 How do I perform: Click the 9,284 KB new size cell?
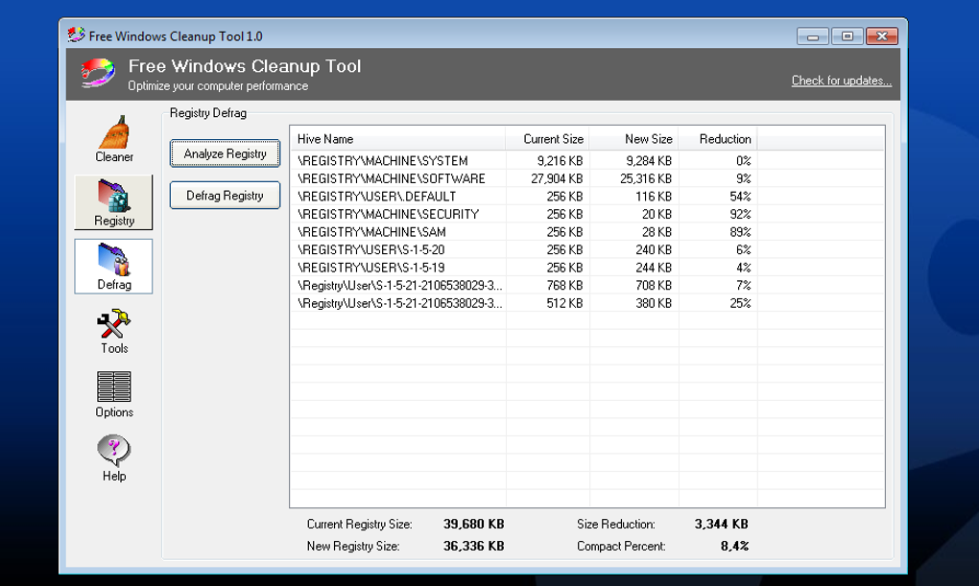(649, 160)
